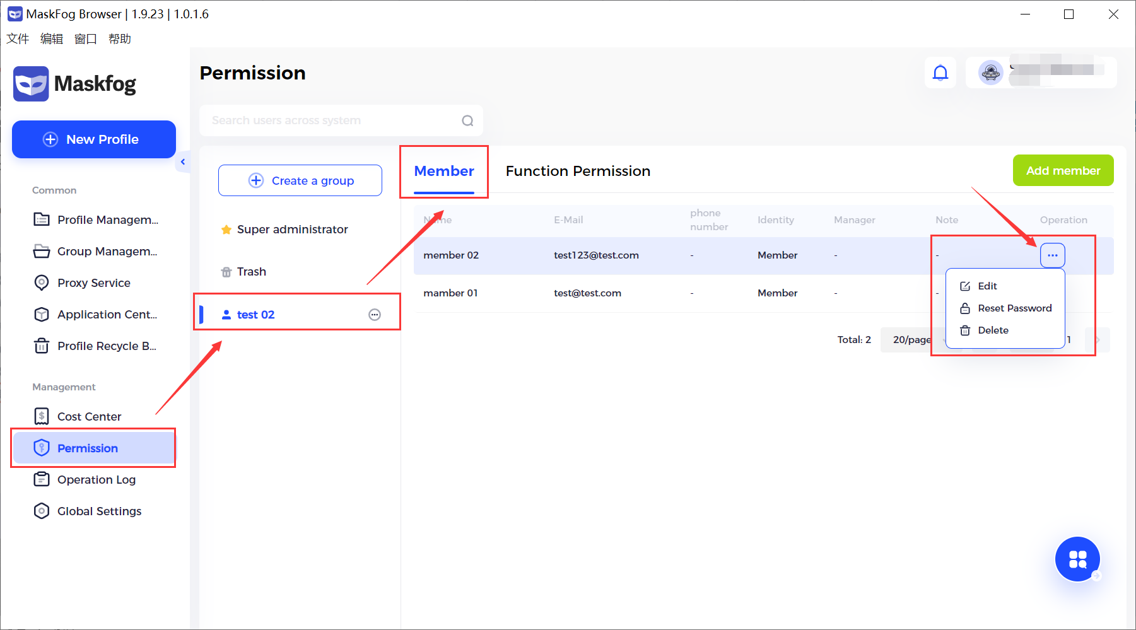Open Proxy Service in the sidebar
The image size is (1136, 630).
pos(95,283)
